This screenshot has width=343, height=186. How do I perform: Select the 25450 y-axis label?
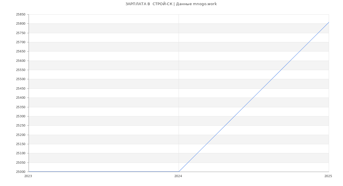[21, 89]
